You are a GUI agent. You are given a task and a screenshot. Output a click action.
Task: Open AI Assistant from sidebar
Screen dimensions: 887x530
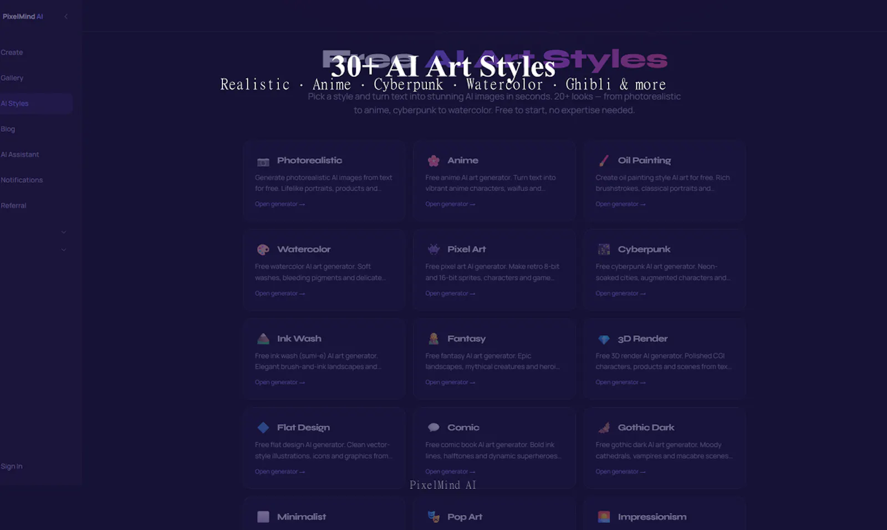[x=19, y=155]
